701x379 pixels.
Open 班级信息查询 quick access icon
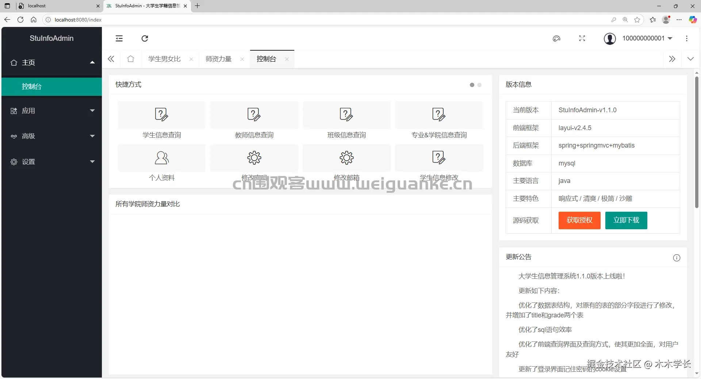346,115
